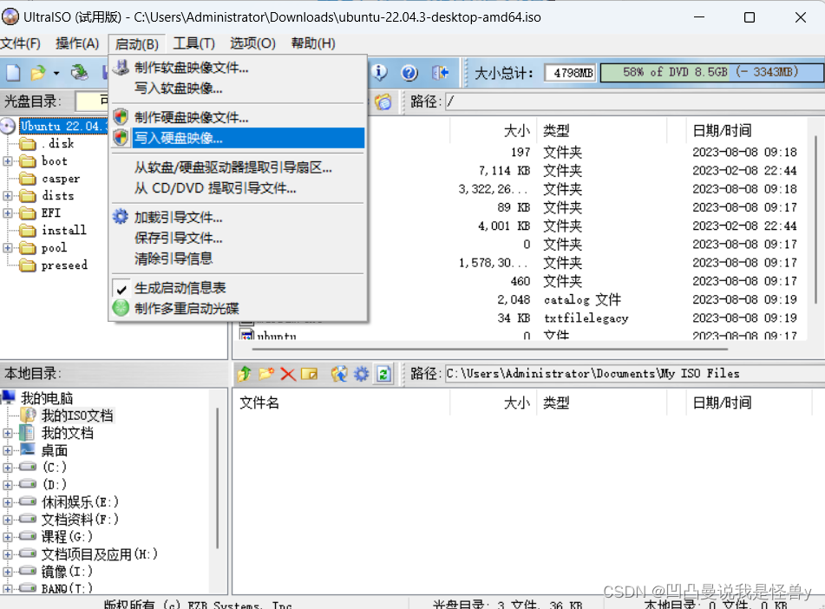Click the 文件名 column header in local list
The width and height of the screenshot is (825, 609).
coord(341,403)
